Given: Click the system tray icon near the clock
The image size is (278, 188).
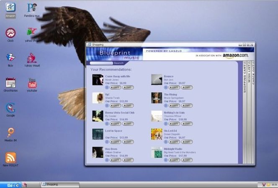Looking at the screenshot, I should pos(264,185).
